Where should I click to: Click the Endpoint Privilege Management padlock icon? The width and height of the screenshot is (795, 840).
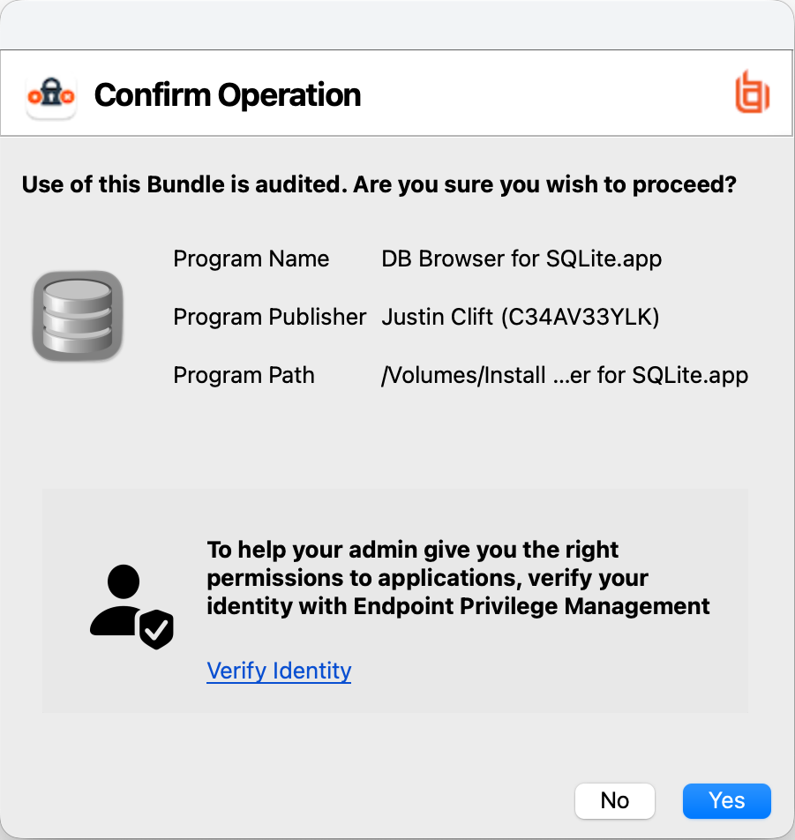(51, 93)
